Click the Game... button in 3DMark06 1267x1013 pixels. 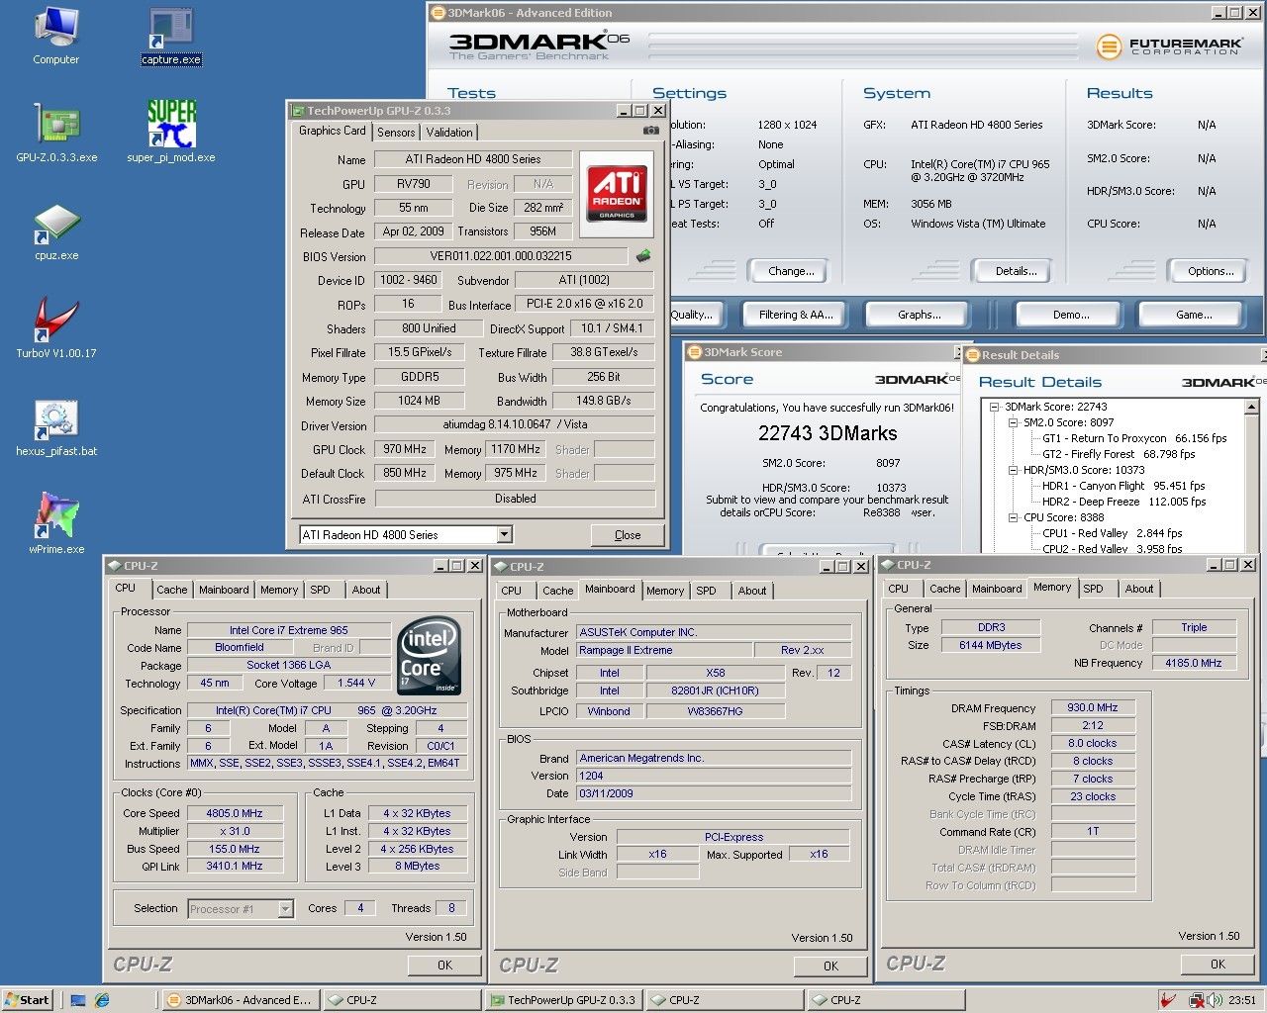[x=1194, y=315]
